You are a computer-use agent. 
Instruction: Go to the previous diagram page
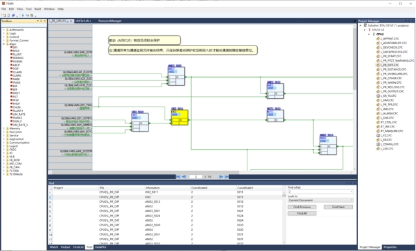coord(184,177)
